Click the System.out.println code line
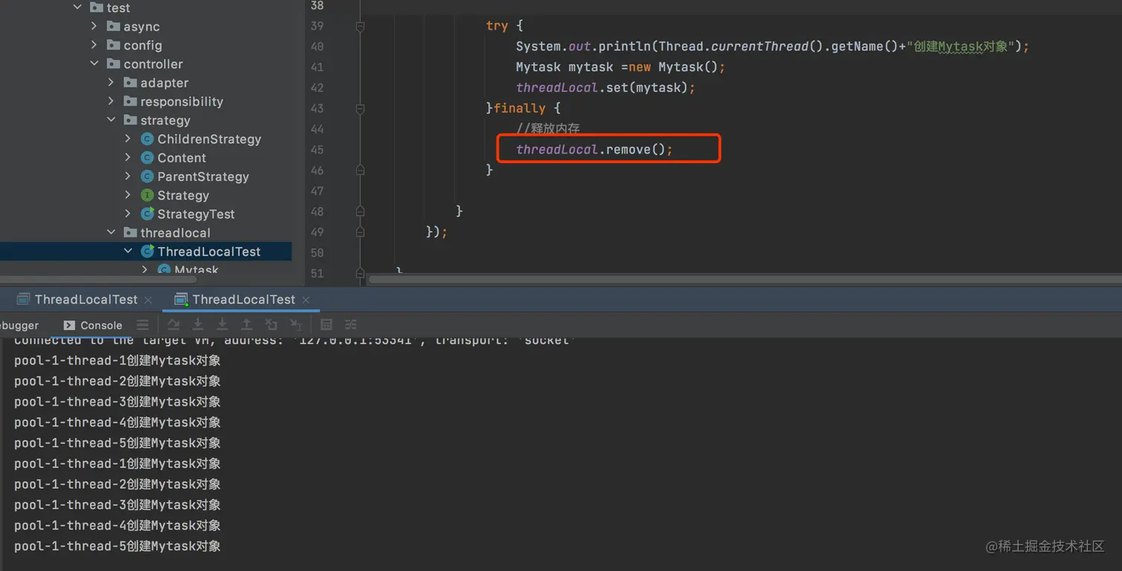1122x571 pixels. [772, 46]
